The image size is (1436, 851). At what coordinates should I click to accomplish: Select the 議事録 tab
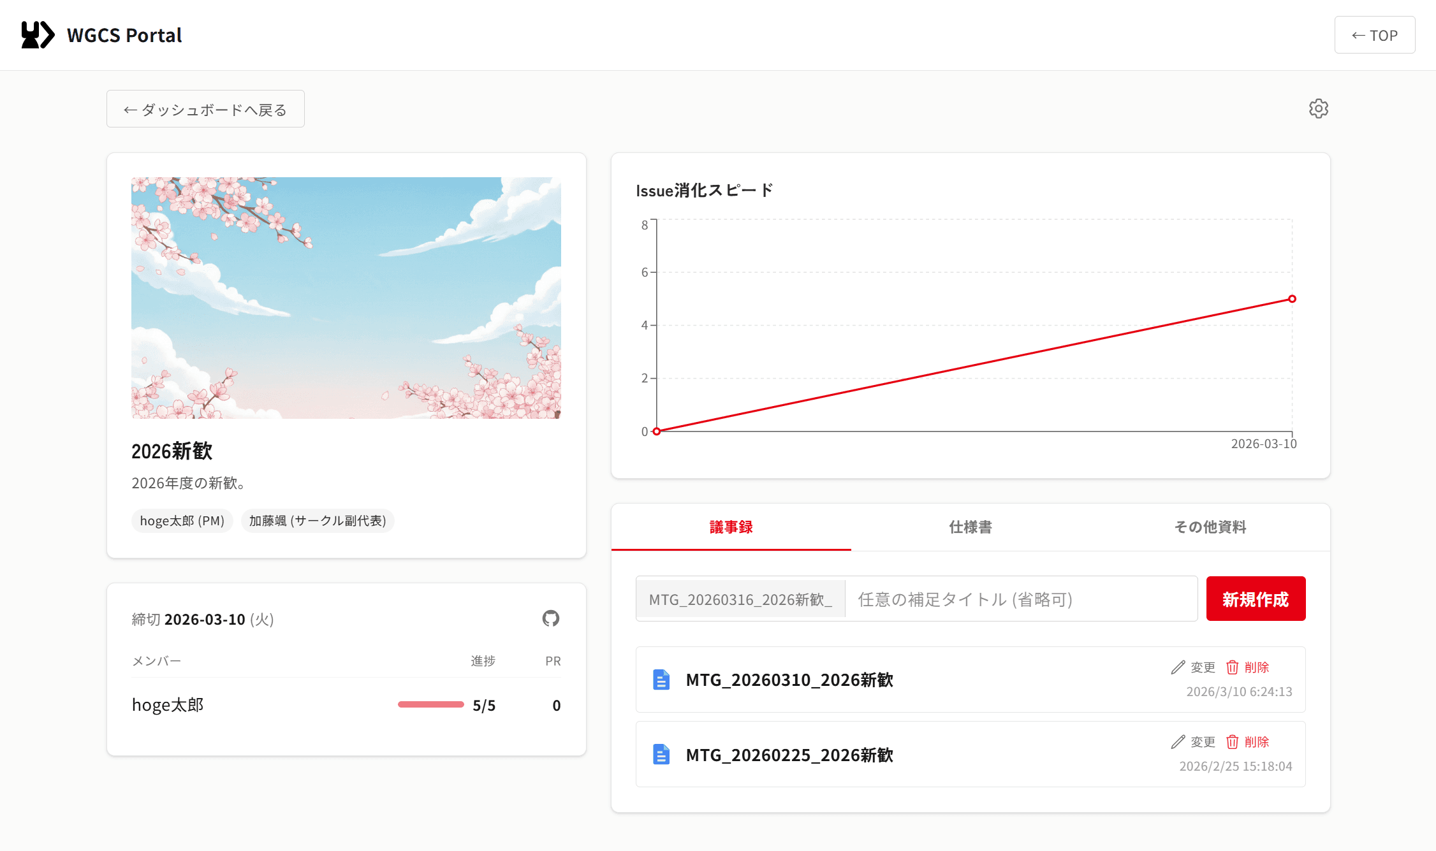(731, 527)
